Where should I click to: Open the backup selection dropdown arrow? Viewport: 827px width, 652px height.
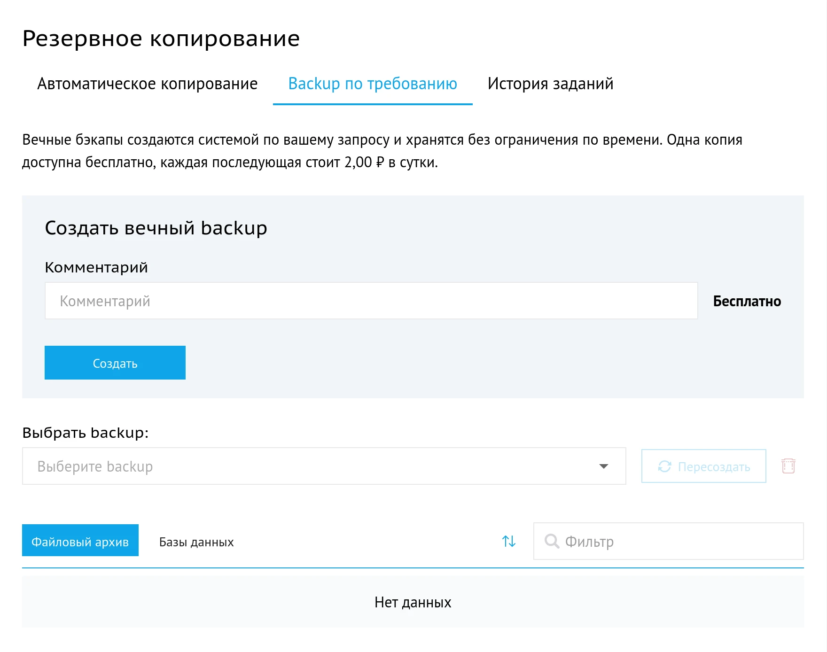coord(604,466)
